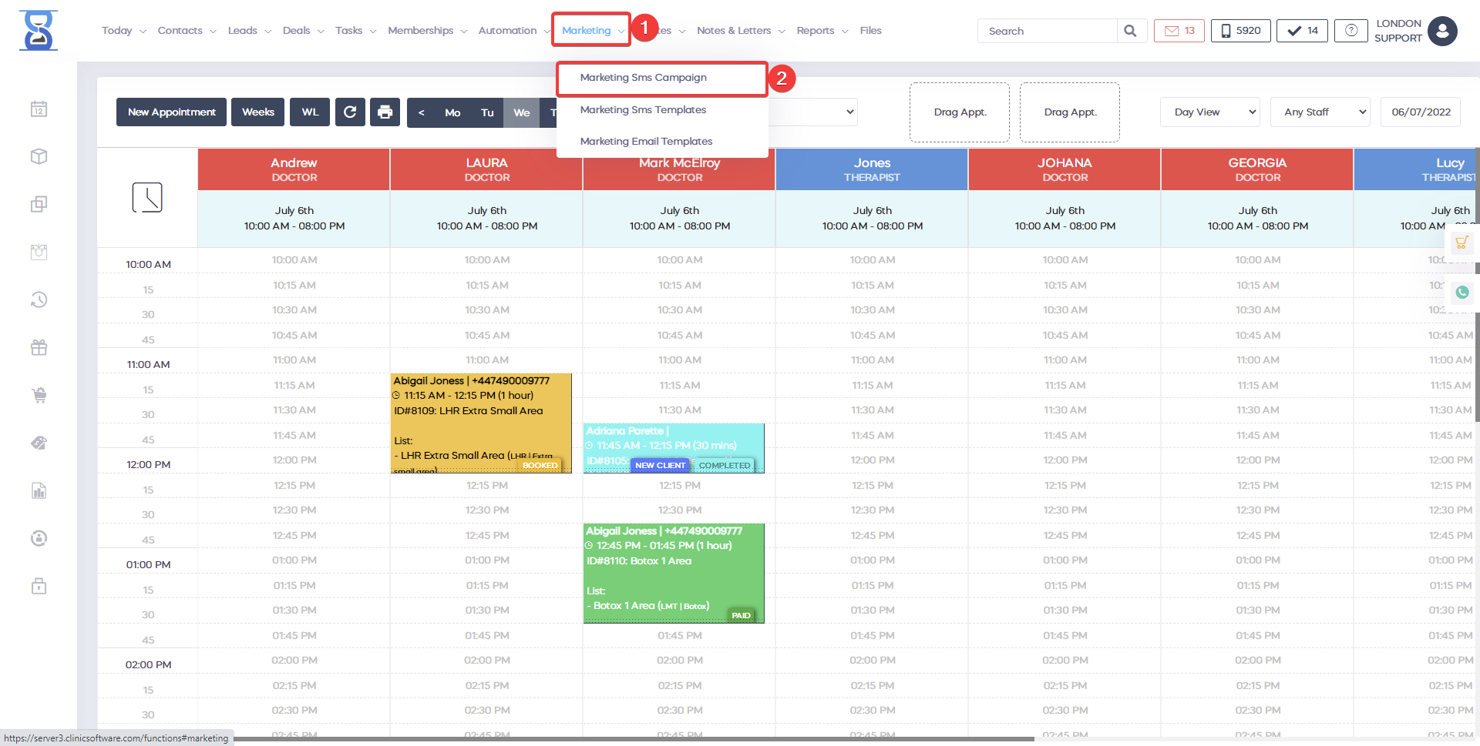This screenshot has width=1480, height=746.
Task: Click the horizontal scrollbar at bottom
Action: (x=632, y=739)
